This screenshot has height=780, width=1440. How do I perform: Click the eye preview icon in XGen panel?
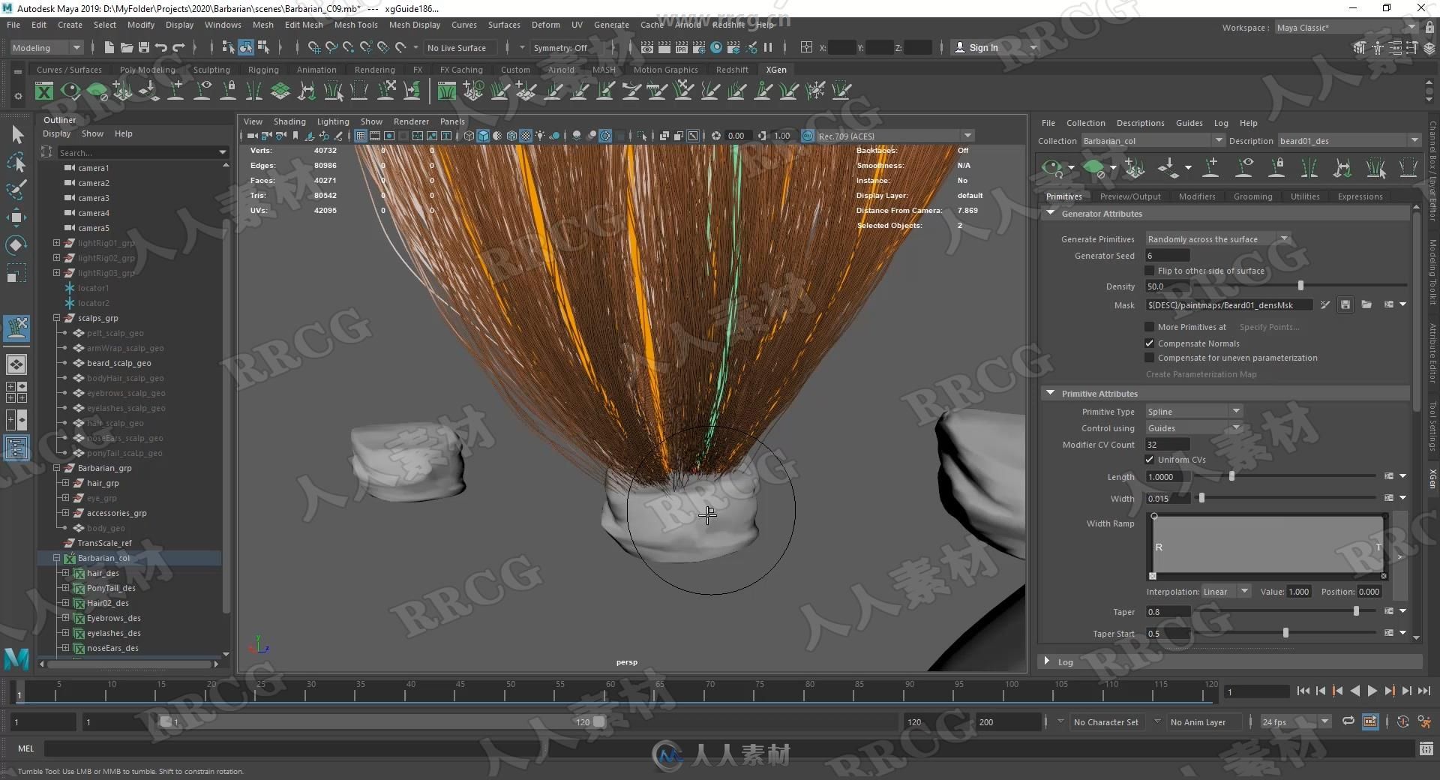click(x=1052, y=167)
